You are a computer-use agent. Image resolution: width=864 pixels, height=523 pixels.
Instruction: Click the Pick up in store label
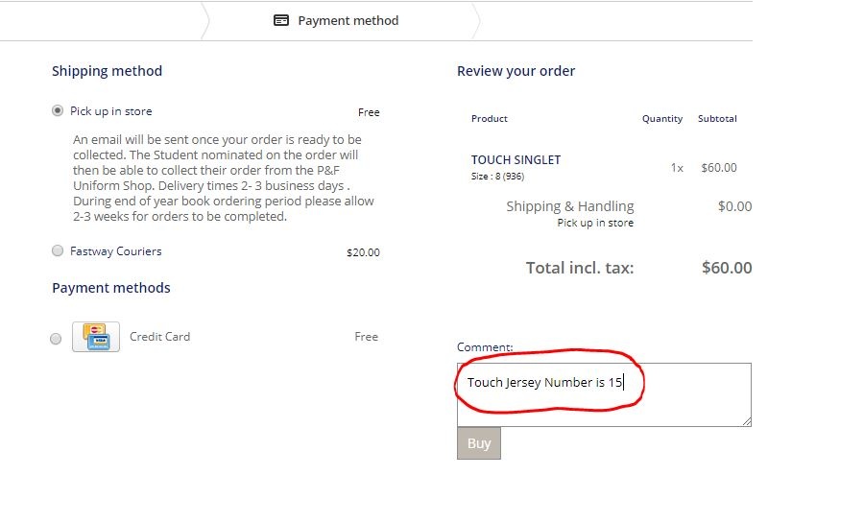[x=110, y=111]
